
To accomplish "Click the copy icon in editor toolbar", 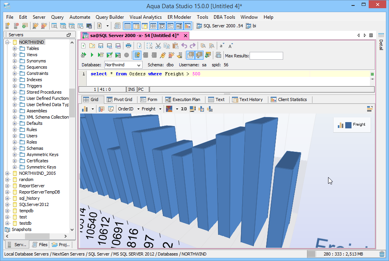I will tap(167, 46).
